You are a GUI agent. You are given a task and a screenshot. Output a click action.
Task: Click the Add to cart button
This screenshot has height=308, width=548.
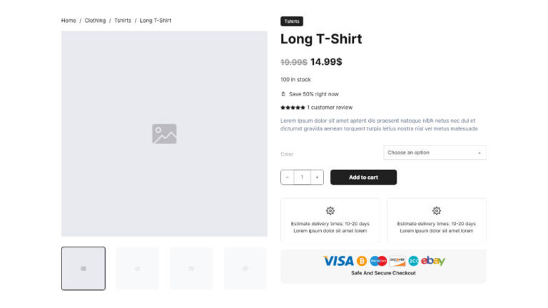click(x=363, y=178)
